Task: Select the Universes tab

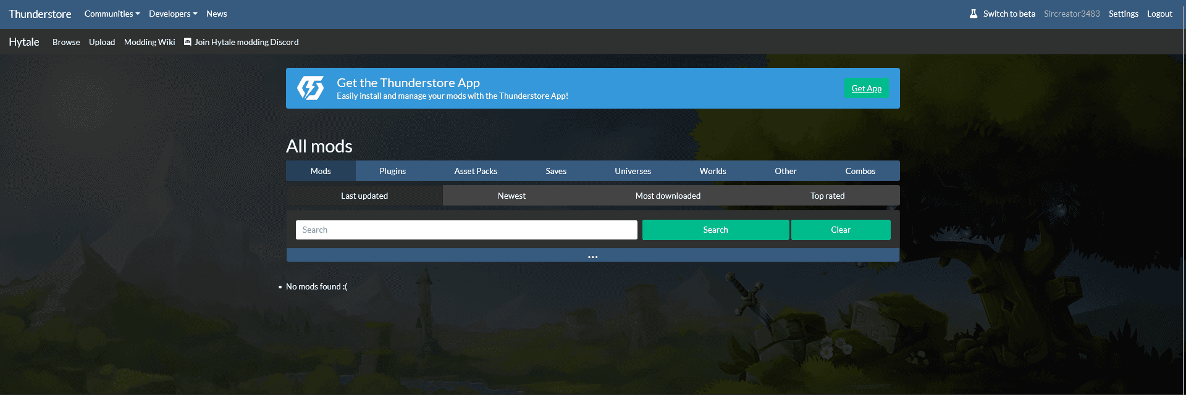Action: (633, 171)
